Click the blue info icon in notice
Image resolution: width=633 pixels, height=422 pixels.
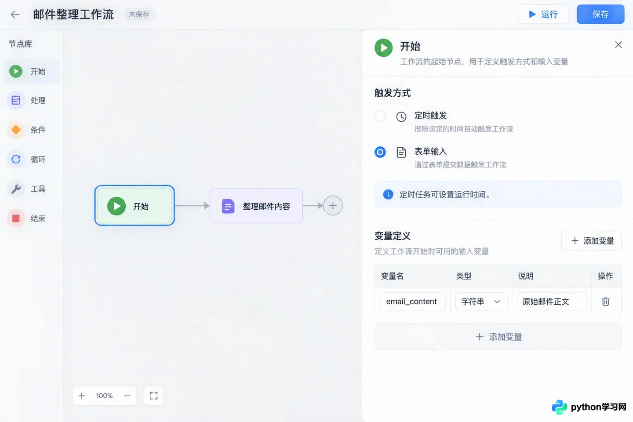pos(388,194)
